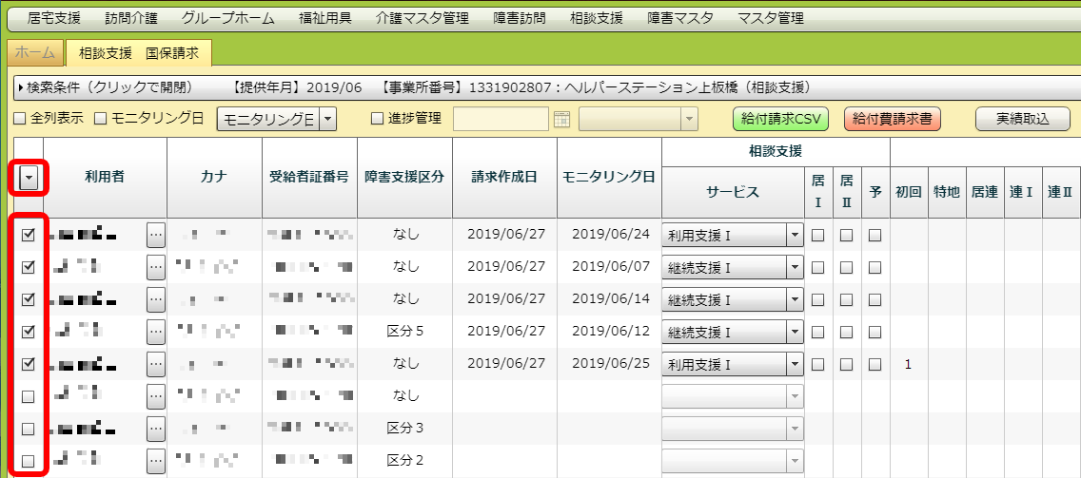The height and width of the screenshot is (478, 1081).
Task: Open the row selection dropdown in the header corner
Action: click(29, 178)
